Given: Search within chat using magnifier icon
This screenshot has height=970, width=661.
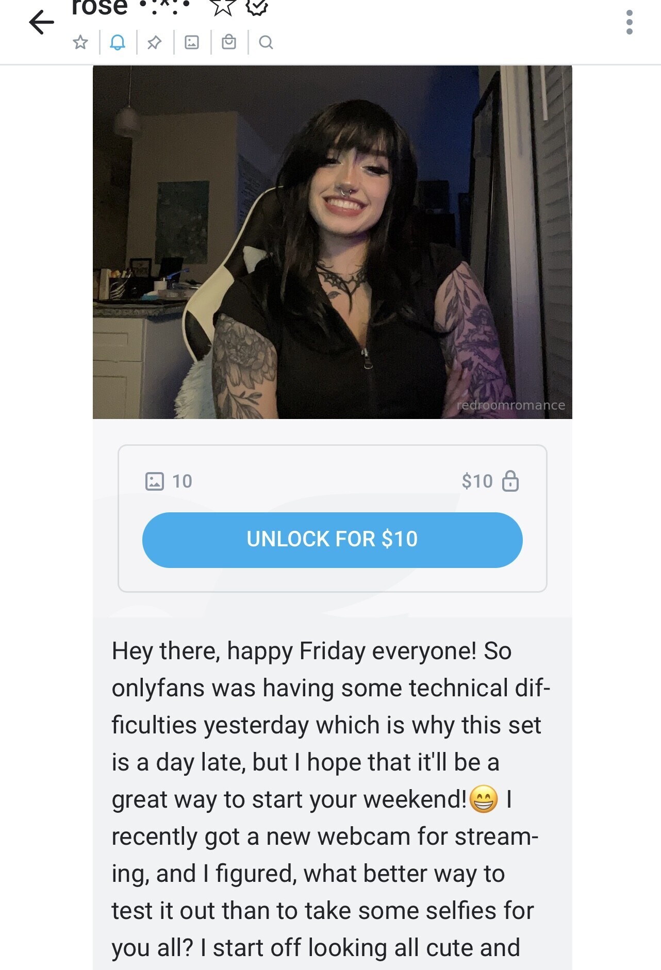Looking at the screenshot, I should pos(266,42).
